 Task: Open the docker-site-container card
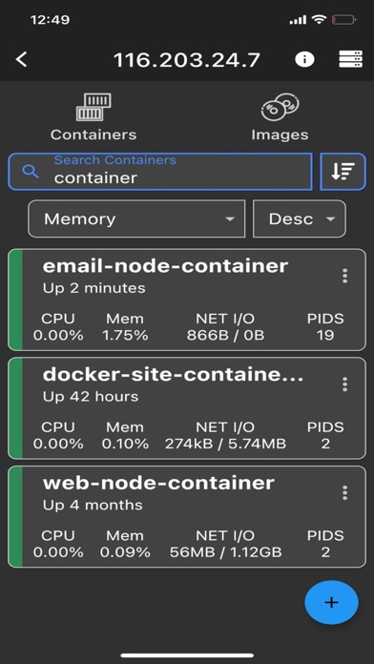tap(187, 407)
